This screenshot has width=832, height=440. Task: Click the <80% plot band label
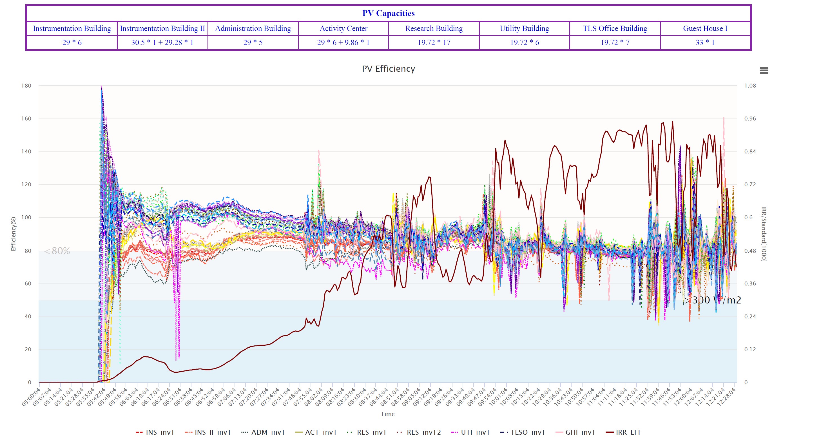tap(57, 251)
